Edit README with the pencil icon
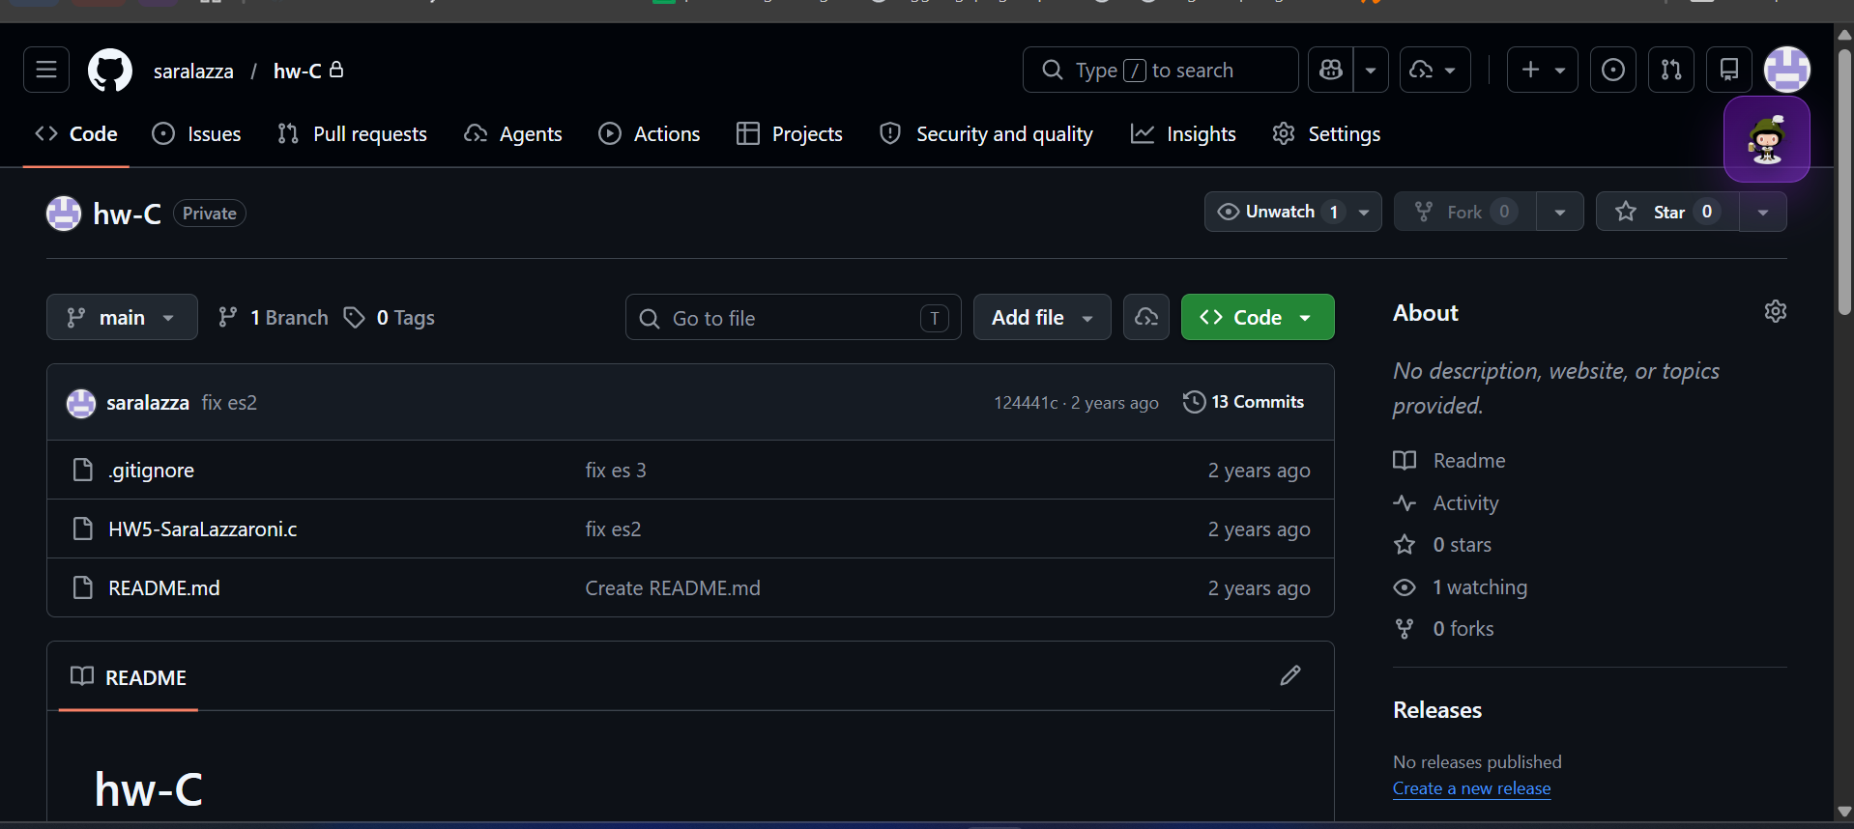 coord(1290,675)
